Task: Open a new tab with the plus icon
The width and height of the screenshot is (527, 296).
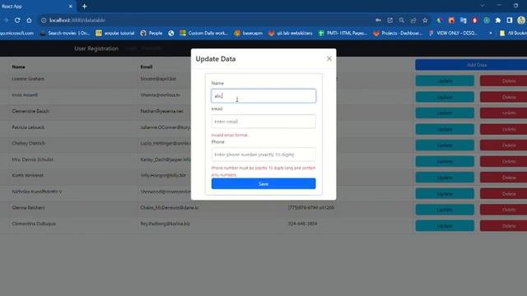Action: pyautogui.click(x=84, y=6)
